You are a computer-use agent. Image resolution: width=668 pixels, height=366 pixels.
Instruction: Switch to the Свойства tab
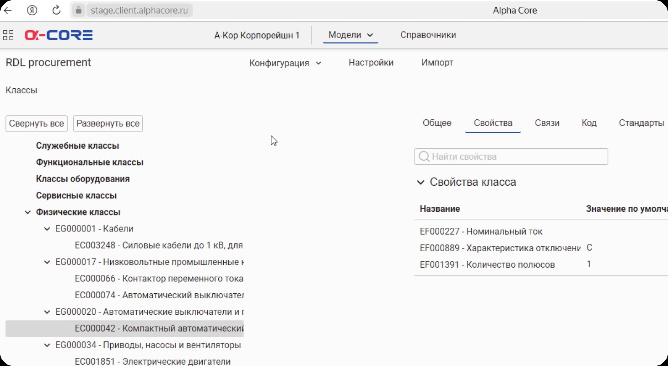tap(493, 123)
